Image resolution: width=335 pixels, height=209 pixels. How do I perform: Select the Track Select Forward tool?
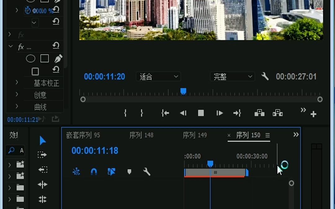pyautogui.click(x=42, y=155)
